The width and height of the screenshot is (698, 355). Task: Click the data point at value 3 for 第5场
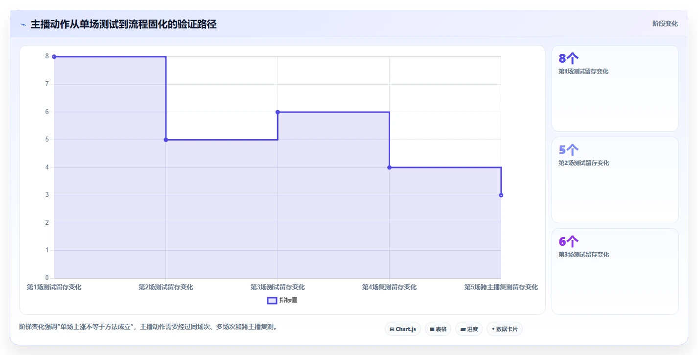pos(501,195)
